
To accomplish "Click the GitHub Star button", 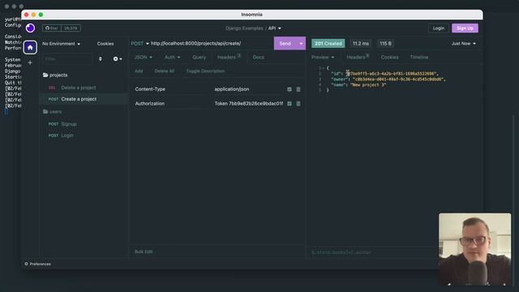I will pos(52,28).
